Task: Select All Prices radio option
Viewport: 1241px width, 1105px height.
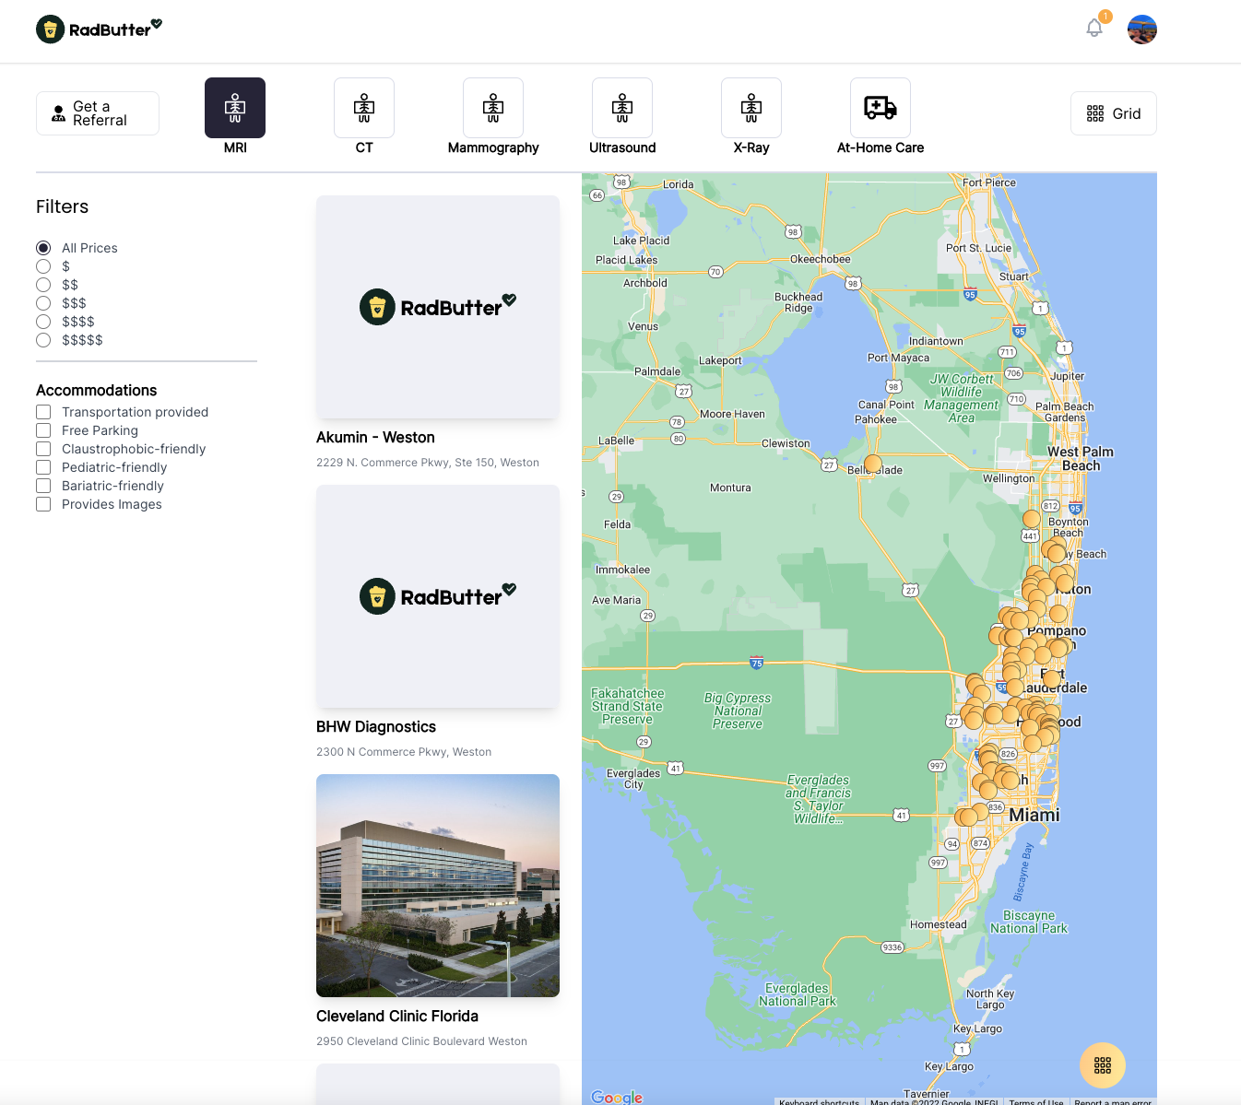Action: tap(43, 248)
